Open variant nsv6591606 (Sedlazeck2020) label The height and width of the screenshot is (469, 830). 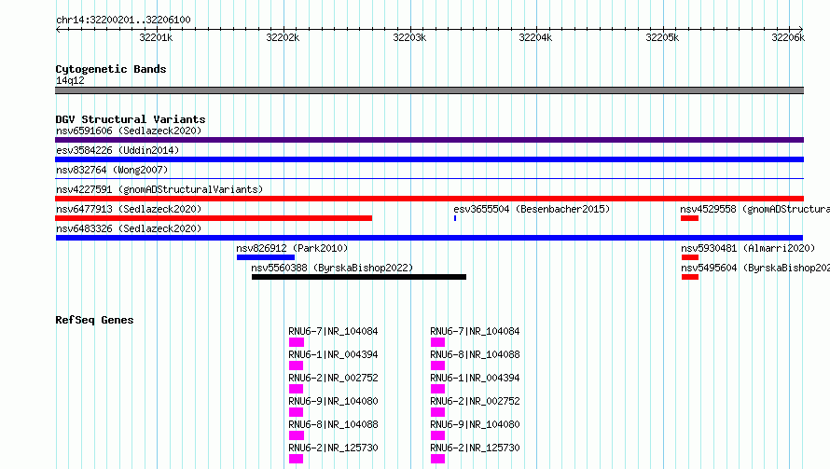pos(129,131)
